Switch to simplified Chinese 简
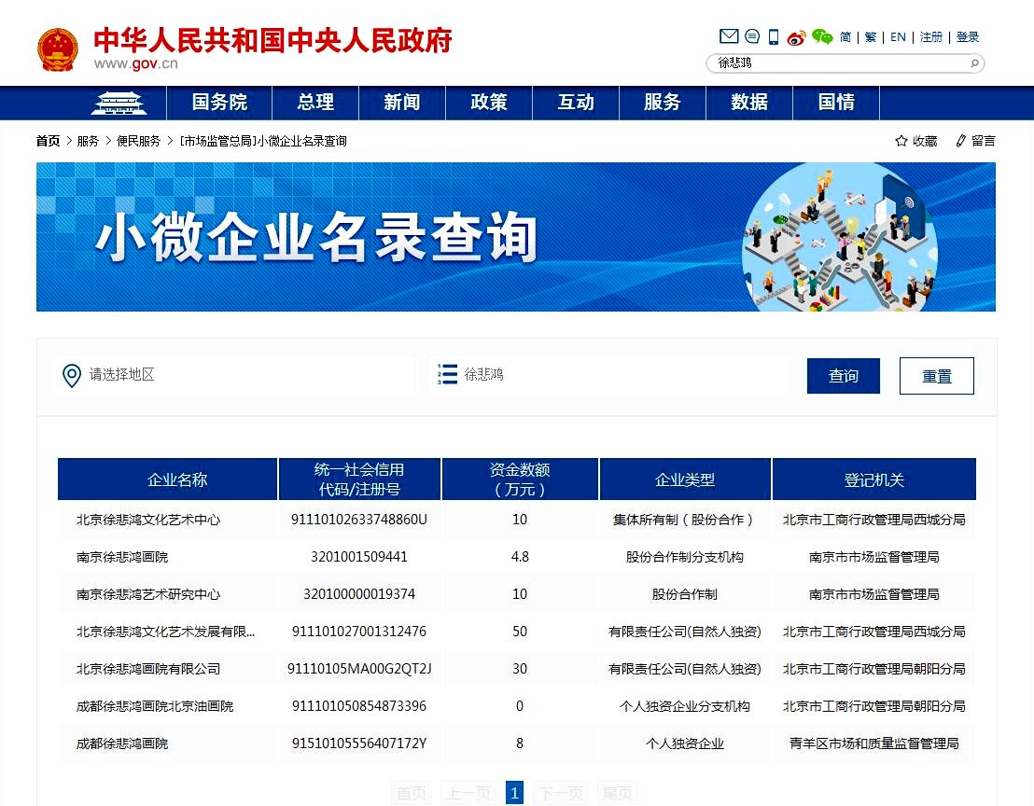Image resolution: width=1034 pixels, height=806 pixels. [x=845, y=37]
